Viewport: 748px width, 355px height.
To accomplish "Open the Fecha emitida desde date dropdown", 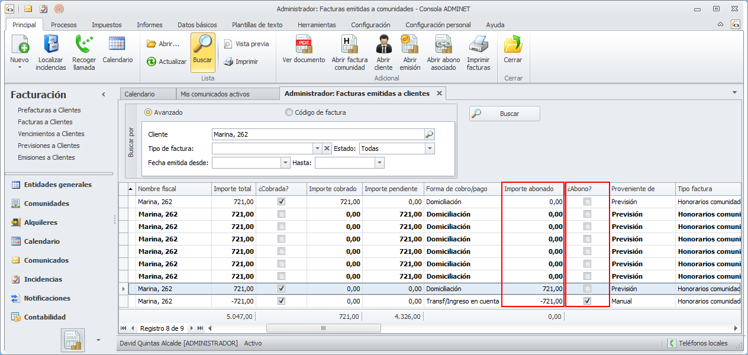I will (285, 163).
